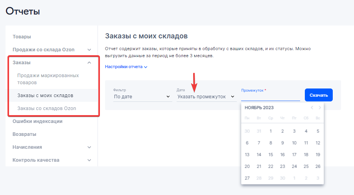Choose November 5 in calendar
Image resolution: width=354 pixels, height=195 pixels.
coord(318,131)
